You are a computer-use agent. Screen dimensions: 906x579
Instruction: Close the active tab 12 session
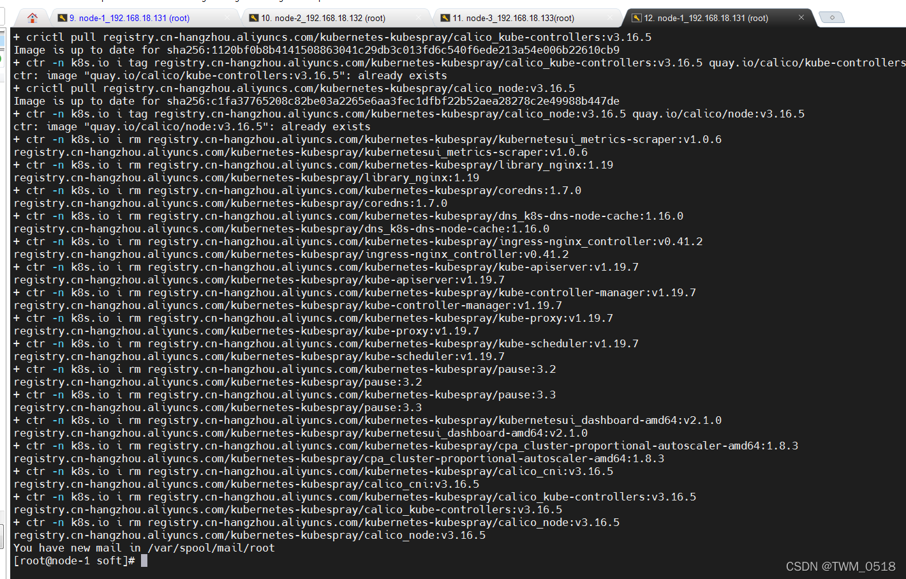pos(801,18)
